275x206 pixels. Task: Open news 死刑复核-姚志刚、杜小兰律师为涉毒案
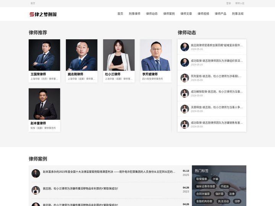coord(216,76)
